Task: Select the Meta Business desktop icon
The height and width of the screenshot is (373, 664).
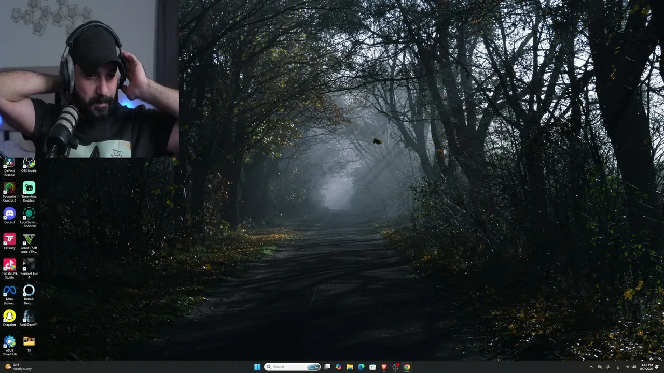Action: [x=9, y=294]
